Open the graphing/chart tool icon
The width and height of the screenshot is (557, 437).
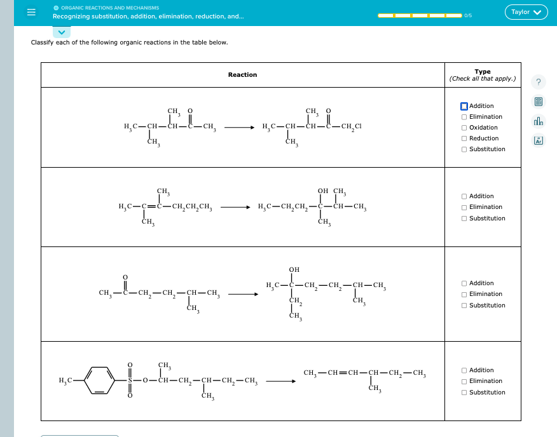click(538, 120)
